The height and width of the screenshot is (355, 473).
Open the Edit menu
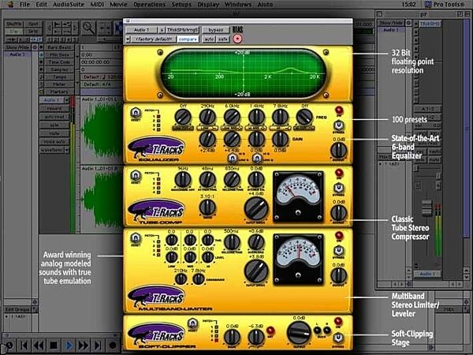(x=41, y=4)
